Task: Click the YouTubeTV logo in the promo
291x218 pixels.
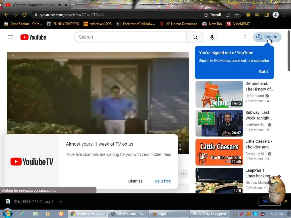Action: (x=32, y=162)
